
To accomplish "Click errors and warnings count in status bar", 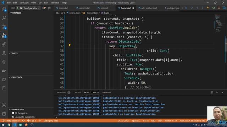I will pos(32,121).
